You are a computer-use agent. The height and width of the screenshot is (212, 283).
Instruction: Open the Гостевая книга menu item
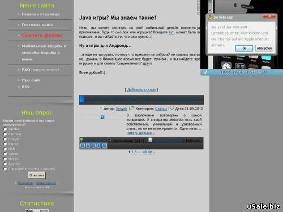37,25
